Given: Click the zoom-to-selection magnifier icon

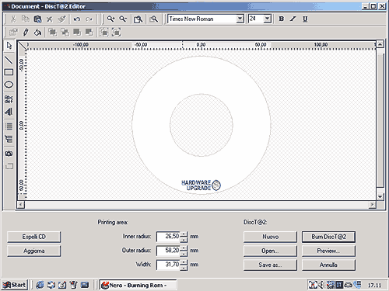Looking at the screenshot, I should pos(154,19).
